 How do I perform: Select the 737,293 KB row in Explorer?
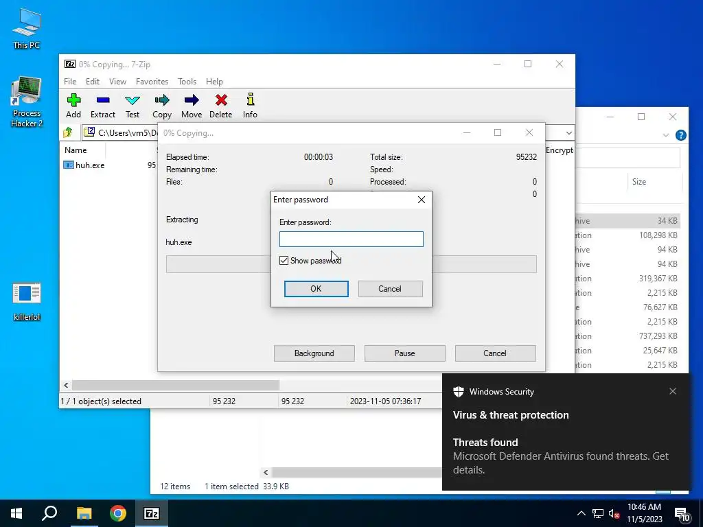point(627,336)
